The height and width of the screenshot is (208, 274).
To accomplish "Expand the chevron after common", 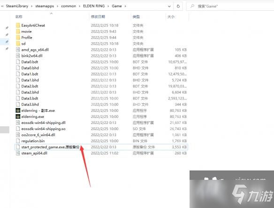I will (79, 6).
